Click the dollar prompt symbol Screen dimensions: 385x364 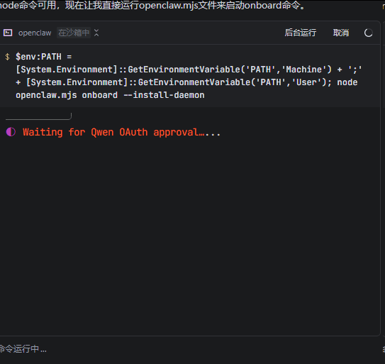click(x=7, y=57)
